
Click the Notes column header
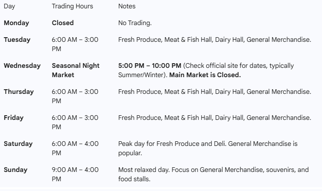click(x=127, y=7)
